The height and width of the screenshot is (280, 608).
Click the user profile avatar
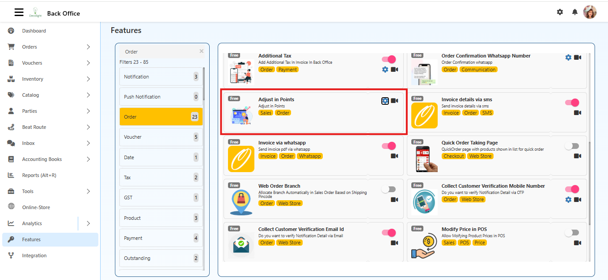pyautogui.click(x=590, y=12)
